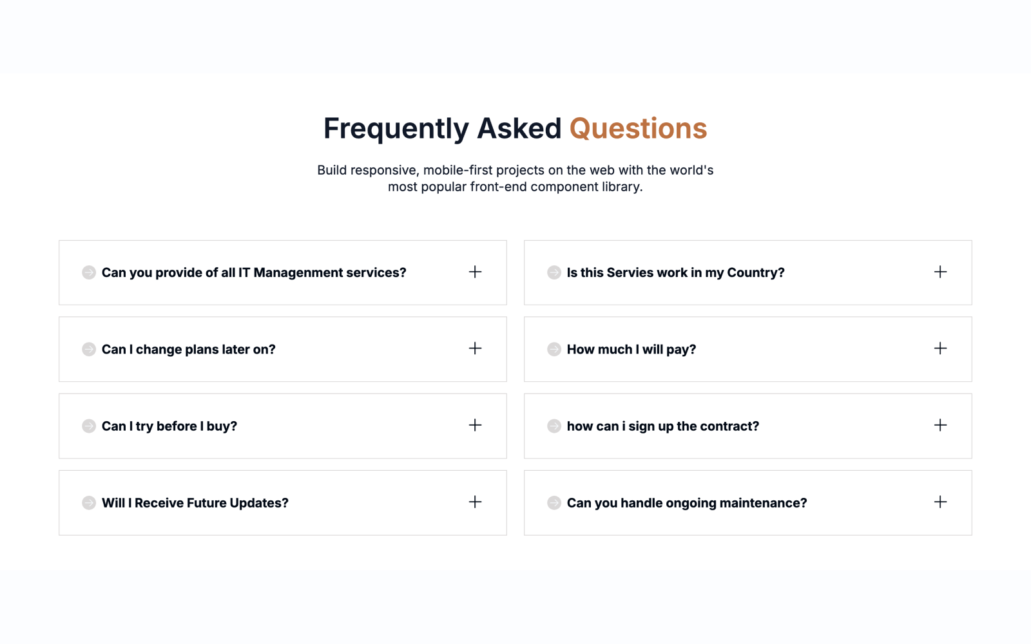Image resolution: width=1031 pixels, height=644 pixels.
Task: Expand try before I buy plus icon
Action: 475,425
